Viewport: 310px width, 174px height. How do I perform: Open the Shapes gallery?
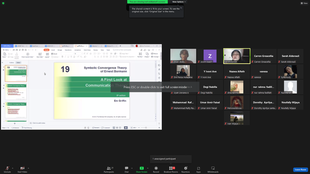(147, 55)
